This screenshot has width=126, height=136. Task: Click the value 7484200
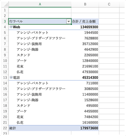pyautogui.click(x=91, y=117)
